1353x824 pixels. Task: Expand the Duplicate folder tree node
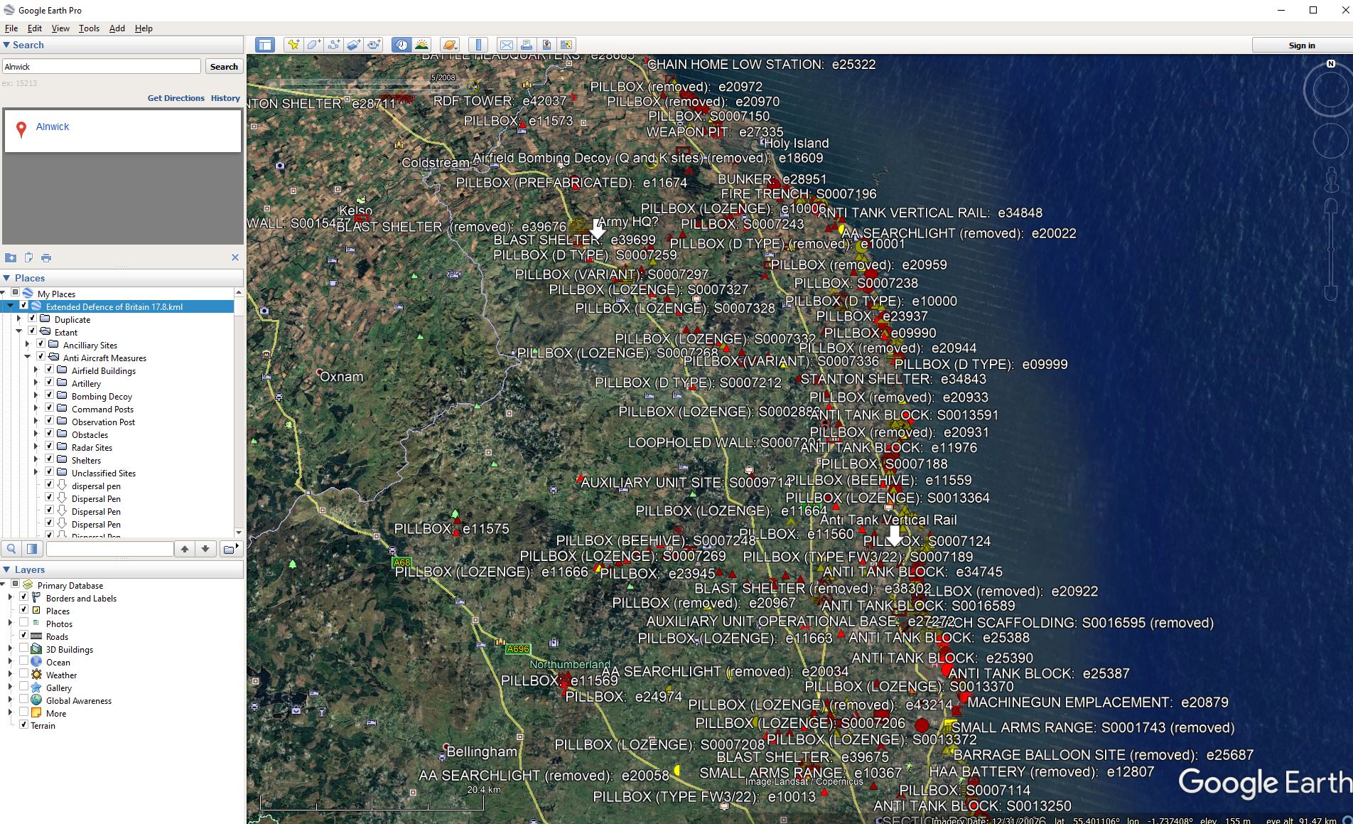tap(19, 319)
